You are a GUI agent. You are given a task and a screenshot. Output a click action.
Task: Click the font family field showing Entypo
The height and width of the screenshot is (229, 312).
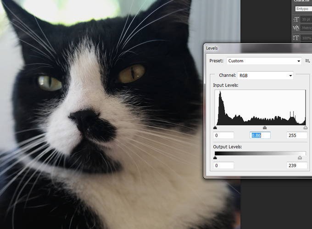click(303, 9)
